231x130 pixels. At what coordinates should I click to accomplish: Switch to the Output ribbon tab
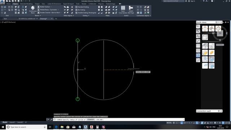click(37, 4)
